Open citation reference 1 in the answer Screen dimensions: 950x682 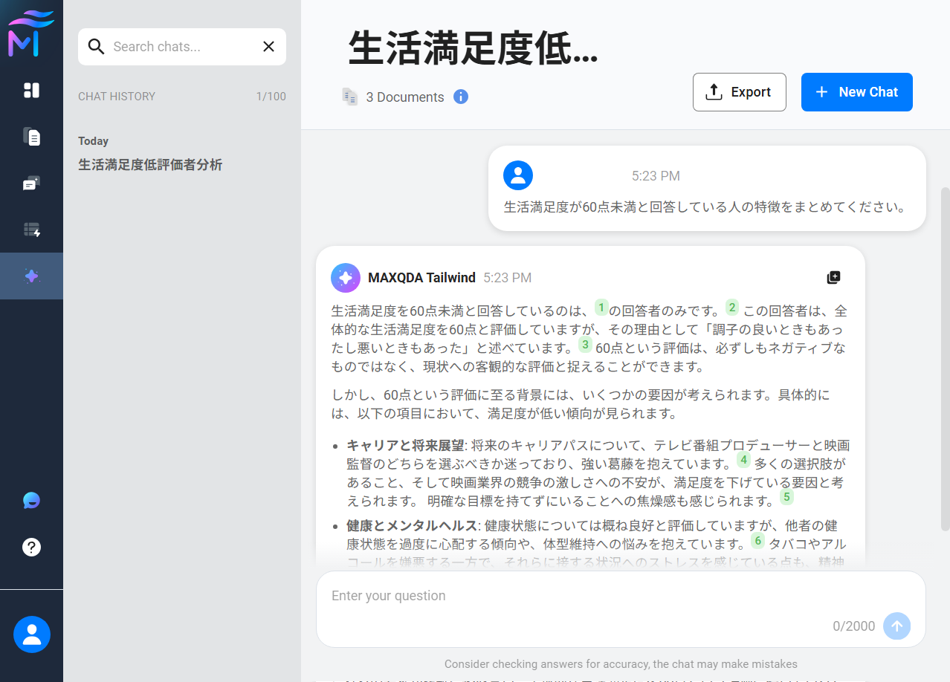coord(601,308)
